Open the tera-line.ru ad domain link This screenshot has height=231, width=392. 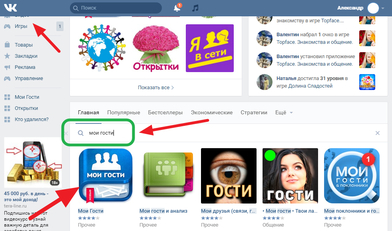coord(15,206)
